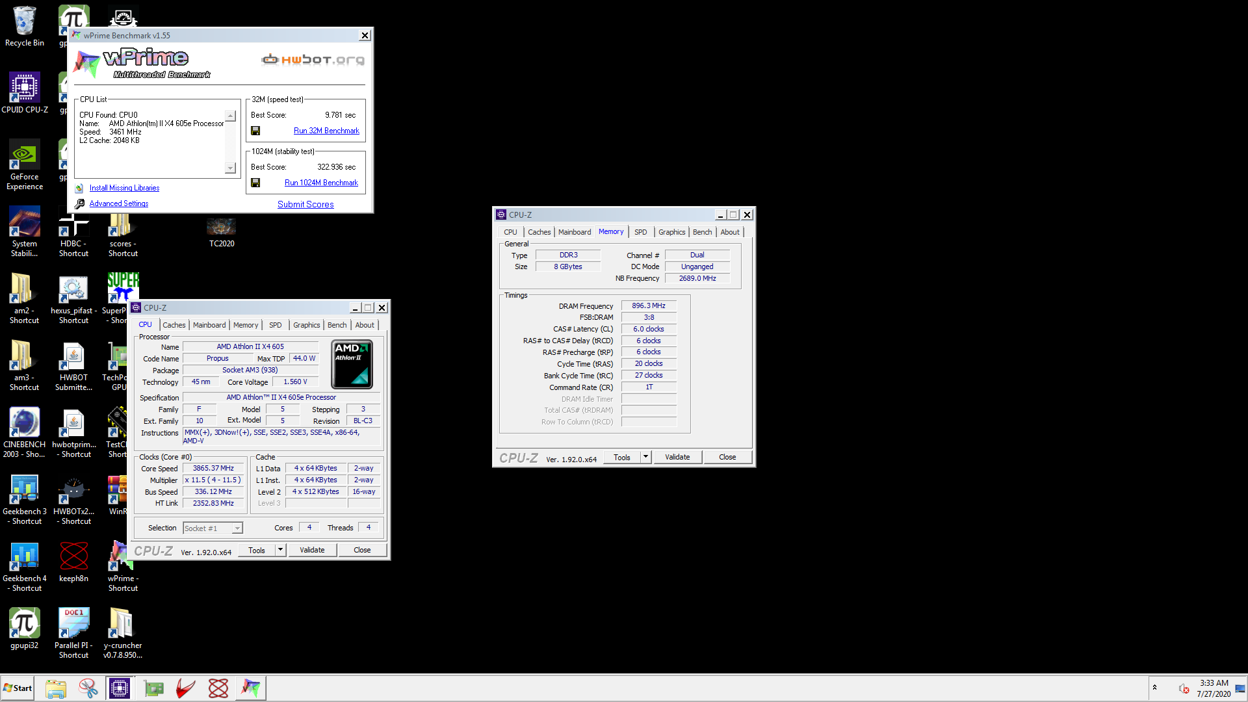Click Validate in left CPU-Z window

[x=312, y=550]
